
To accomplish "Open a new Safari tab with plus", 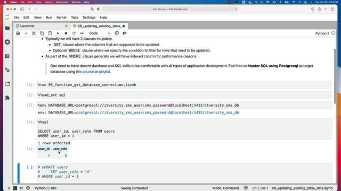I will pyautogui.click(x=326, y=9).
